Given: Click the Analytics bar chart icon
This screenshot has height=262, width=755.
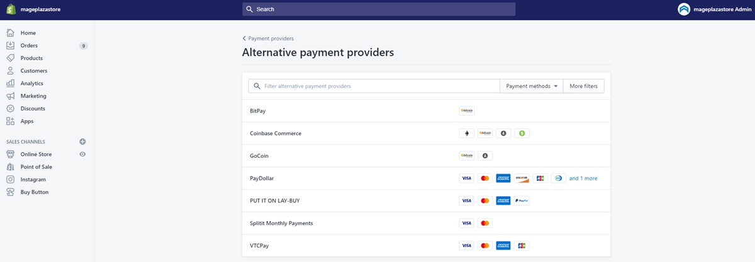Looking at the screenshot, I should pos(10,83).
